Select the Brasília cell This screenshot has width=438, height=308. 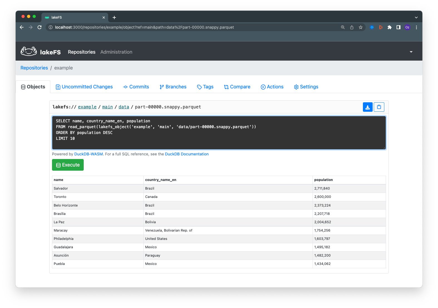click(98, 214)
